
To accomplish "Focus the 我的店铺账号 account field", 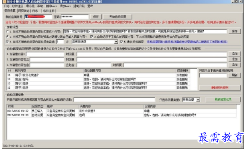I will (38, 17).
